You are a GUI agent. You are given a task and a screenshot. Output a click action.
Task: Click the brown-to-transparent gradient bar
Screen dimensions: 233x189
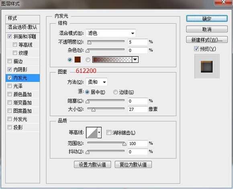coord(112,60)
